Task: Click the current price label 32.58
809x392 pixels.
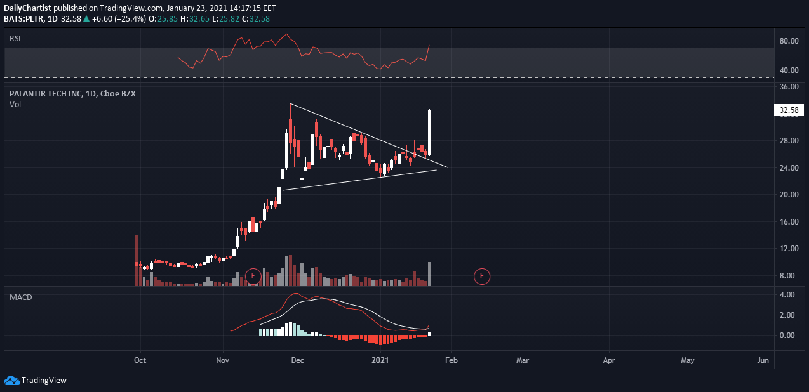Action: [789, 110]
